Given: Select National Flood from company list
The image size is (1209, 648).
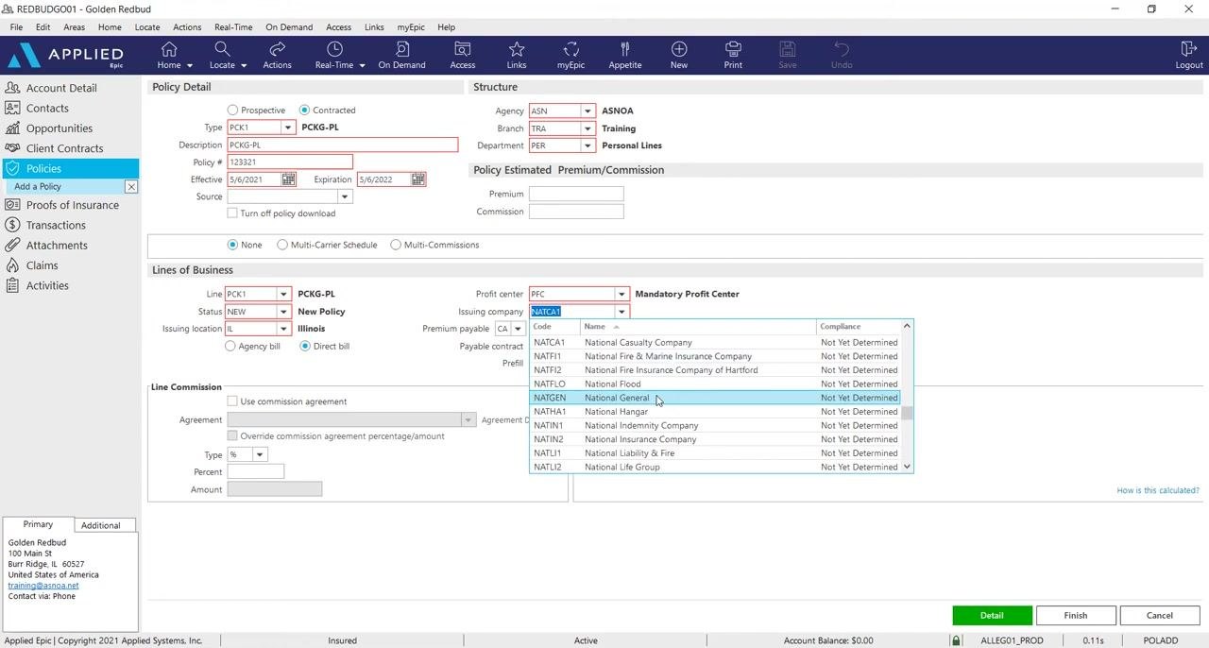Looking at the screenshot, I should (715, 384).
